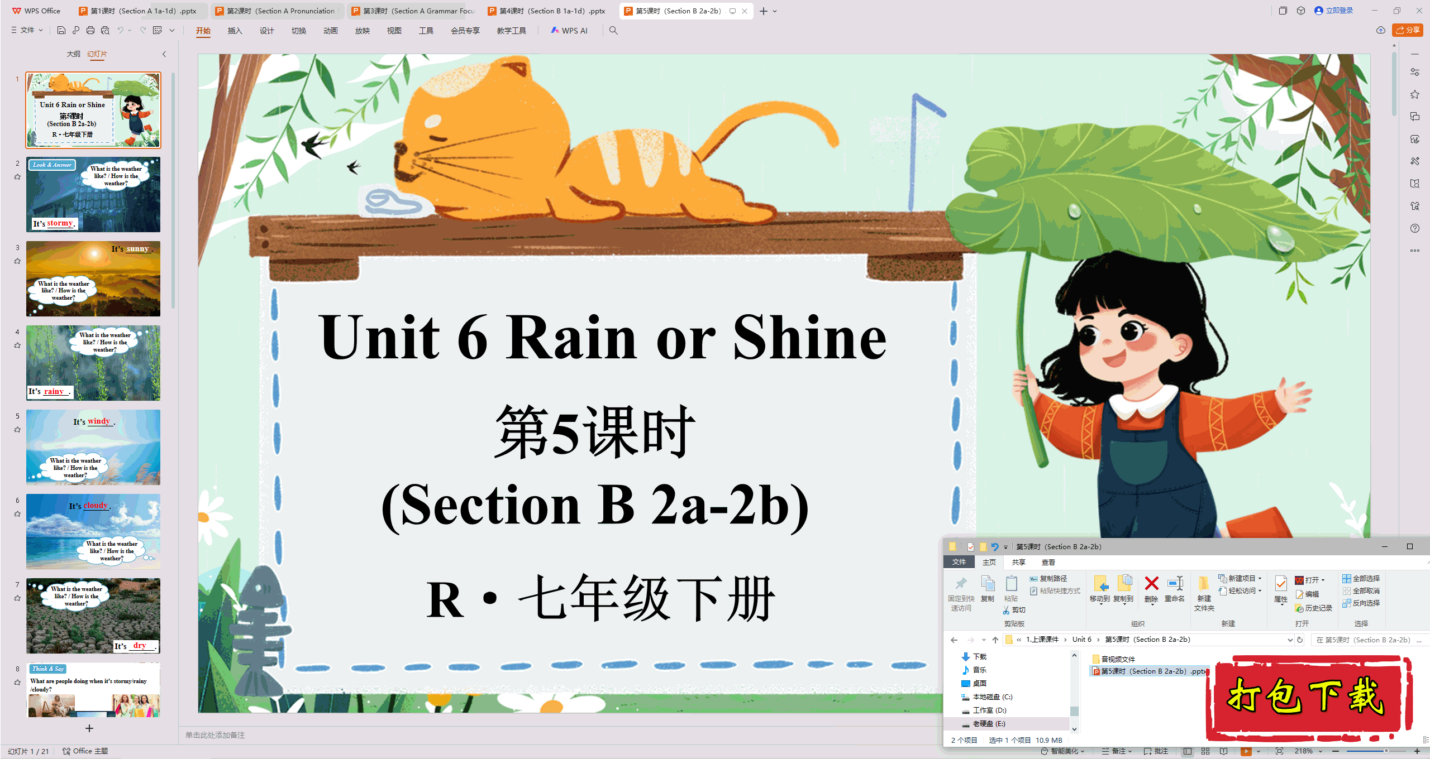Click the Copy icon in Explorer clipboard group

click(988, 584)
